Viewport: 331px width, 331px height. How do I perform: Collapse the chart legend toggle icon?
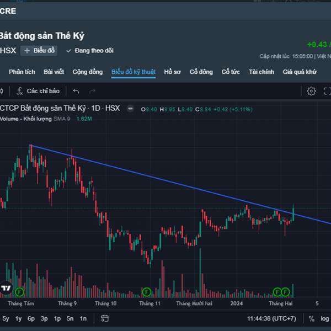click(130, 109)
